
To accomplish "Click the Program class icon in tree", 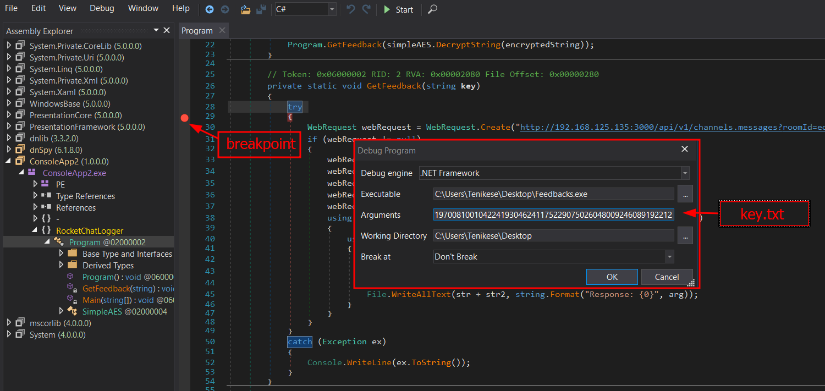I will click(60, 242).
